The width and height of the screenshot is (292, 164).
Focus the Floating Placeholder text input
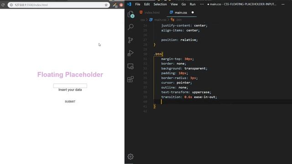coord(70,86)
